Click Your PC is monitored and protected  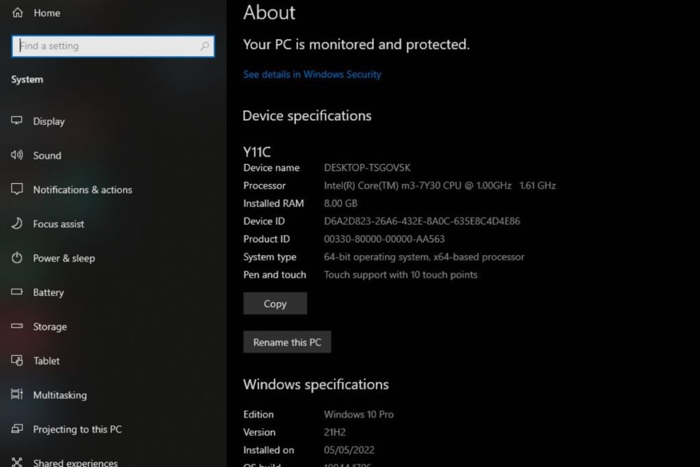(x=356, y=44)
